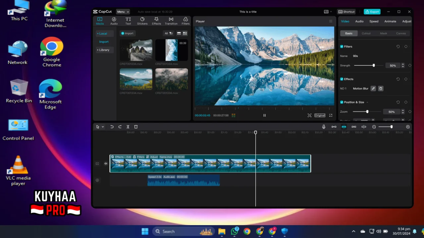The width and height of the screenshot is (424, 238).
Task: Toggle the Position & Size checkbox
Action: pyautogui.click(x=342, y=102)
